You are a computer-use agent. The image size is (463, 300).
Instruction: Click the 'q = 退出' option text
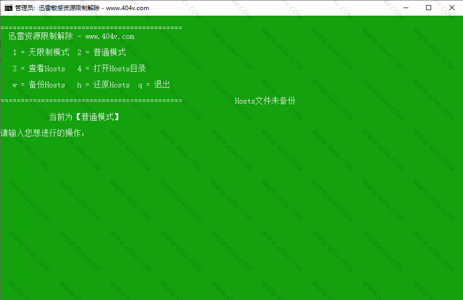coord(154,85)
